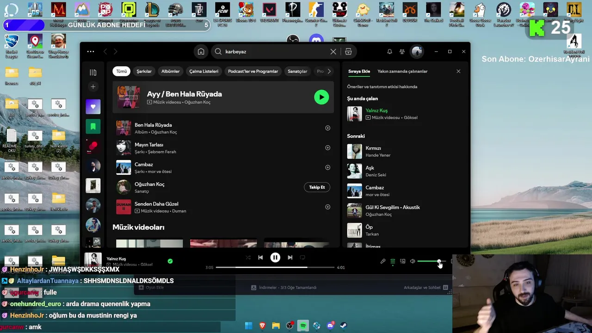Open Friend Activity people icon
The height and width of the screenshot is (333, 592).
coord(402,52)
